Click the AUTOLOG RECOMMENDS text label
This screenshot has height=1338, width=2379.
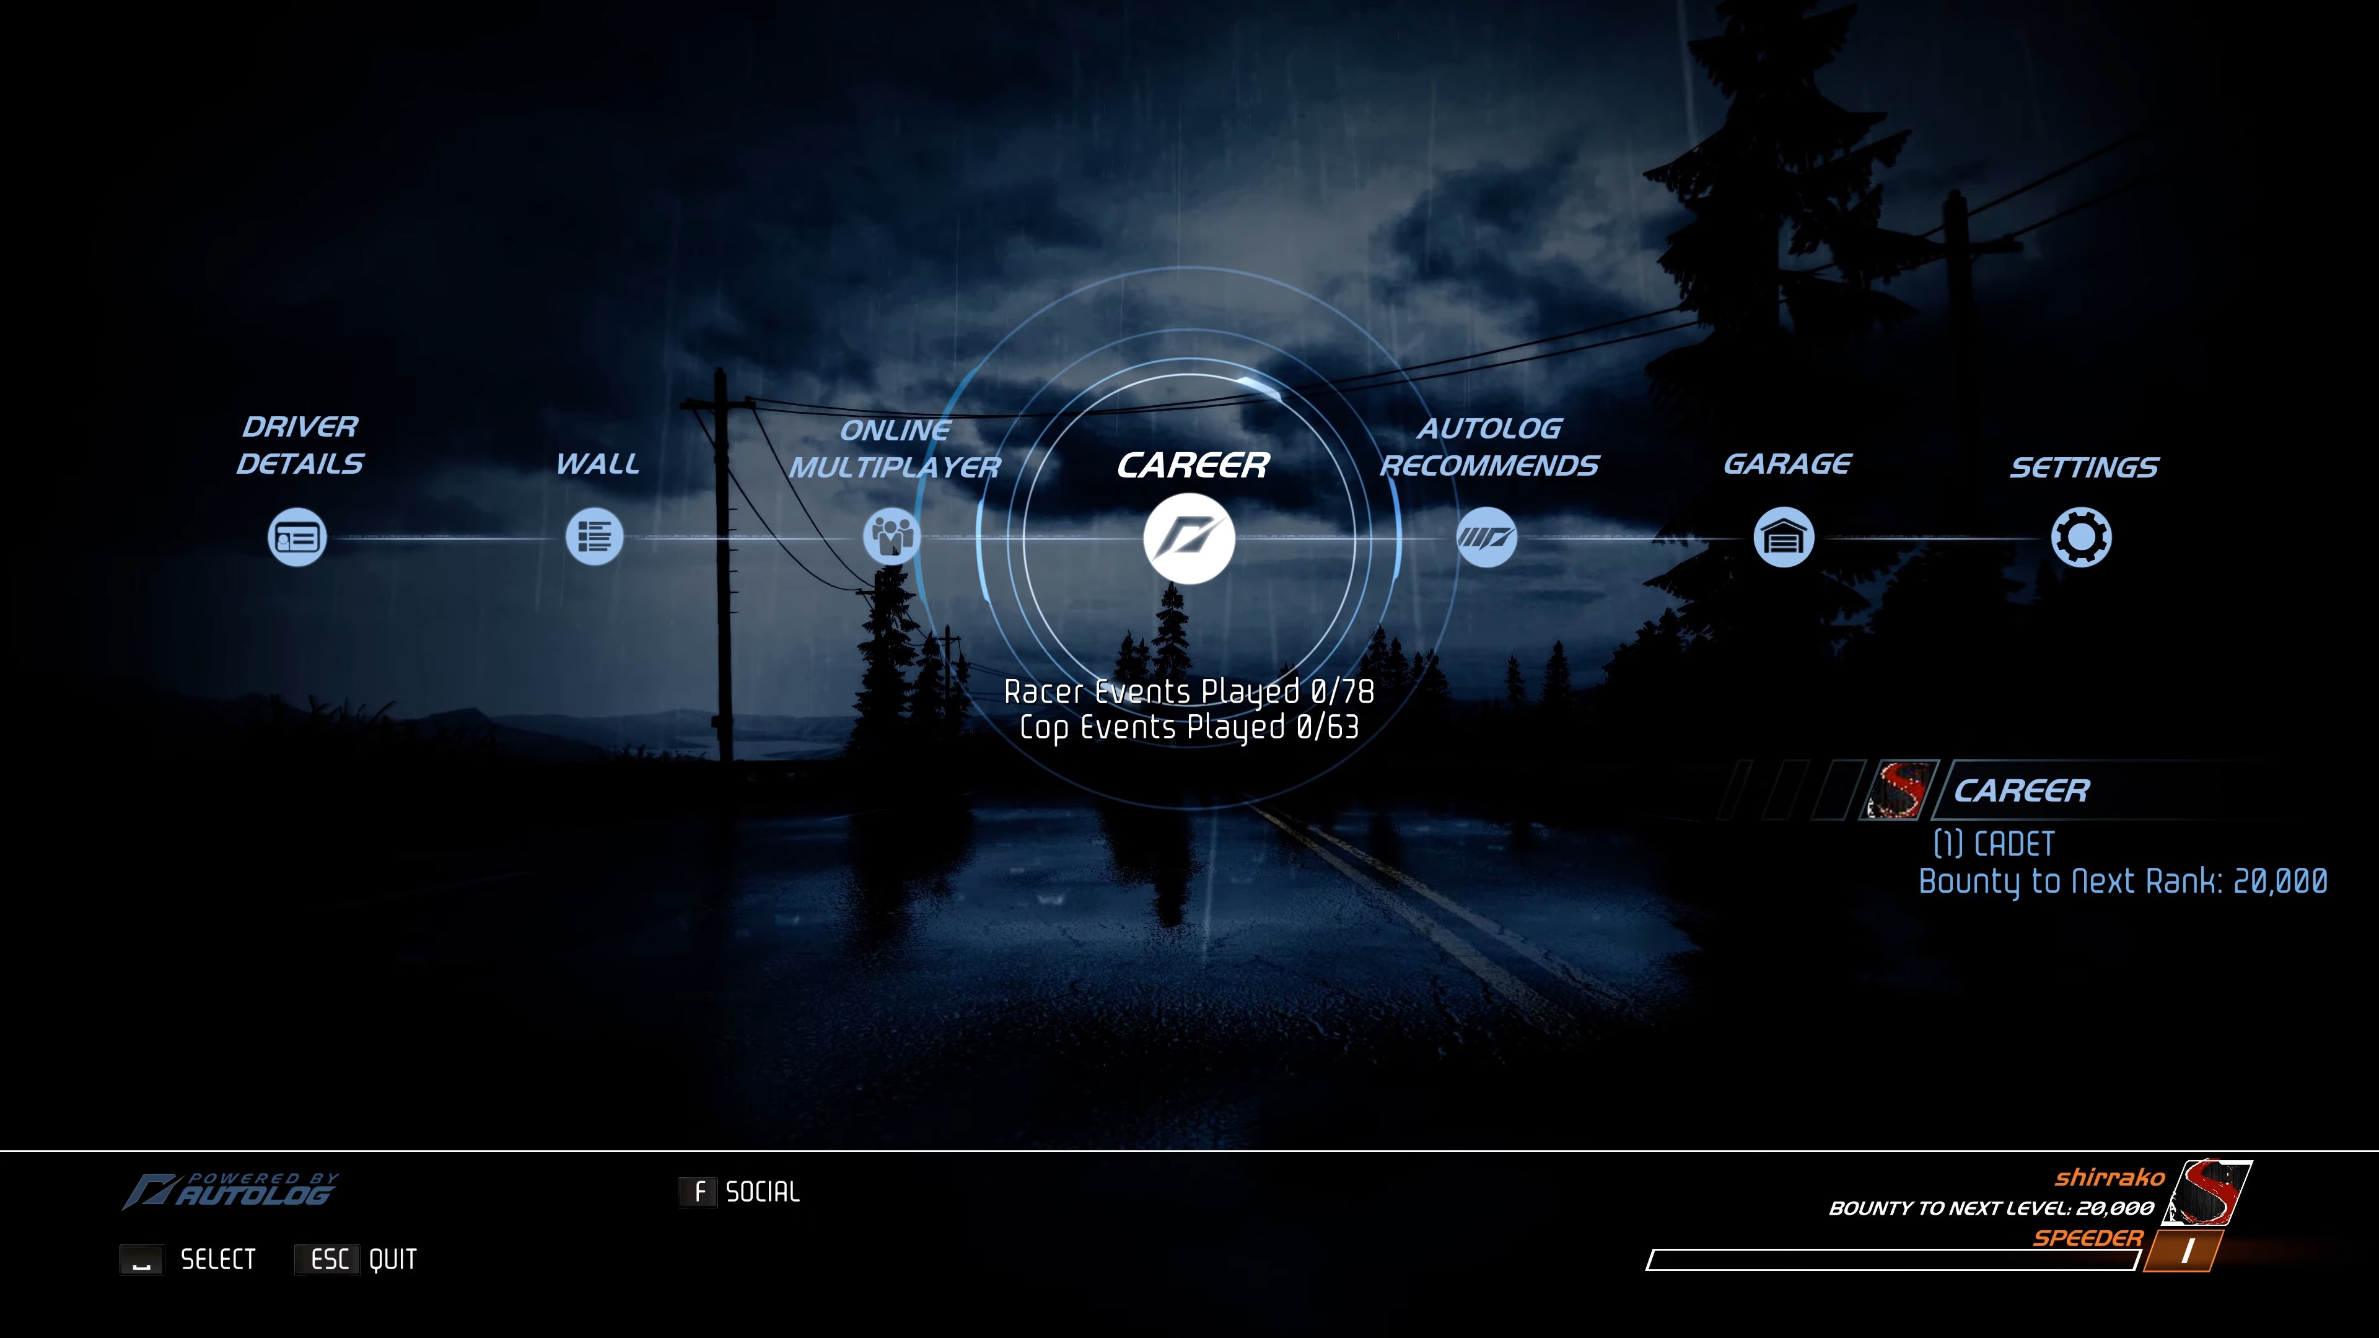coord(1489,448)
